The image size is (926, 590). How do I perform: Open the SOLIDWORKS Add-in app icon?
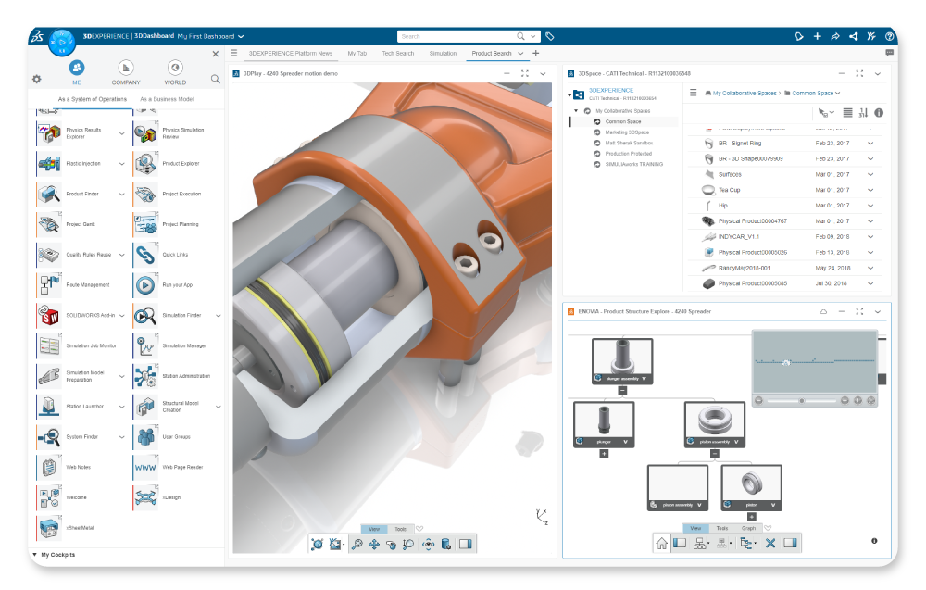pos(50,315)
